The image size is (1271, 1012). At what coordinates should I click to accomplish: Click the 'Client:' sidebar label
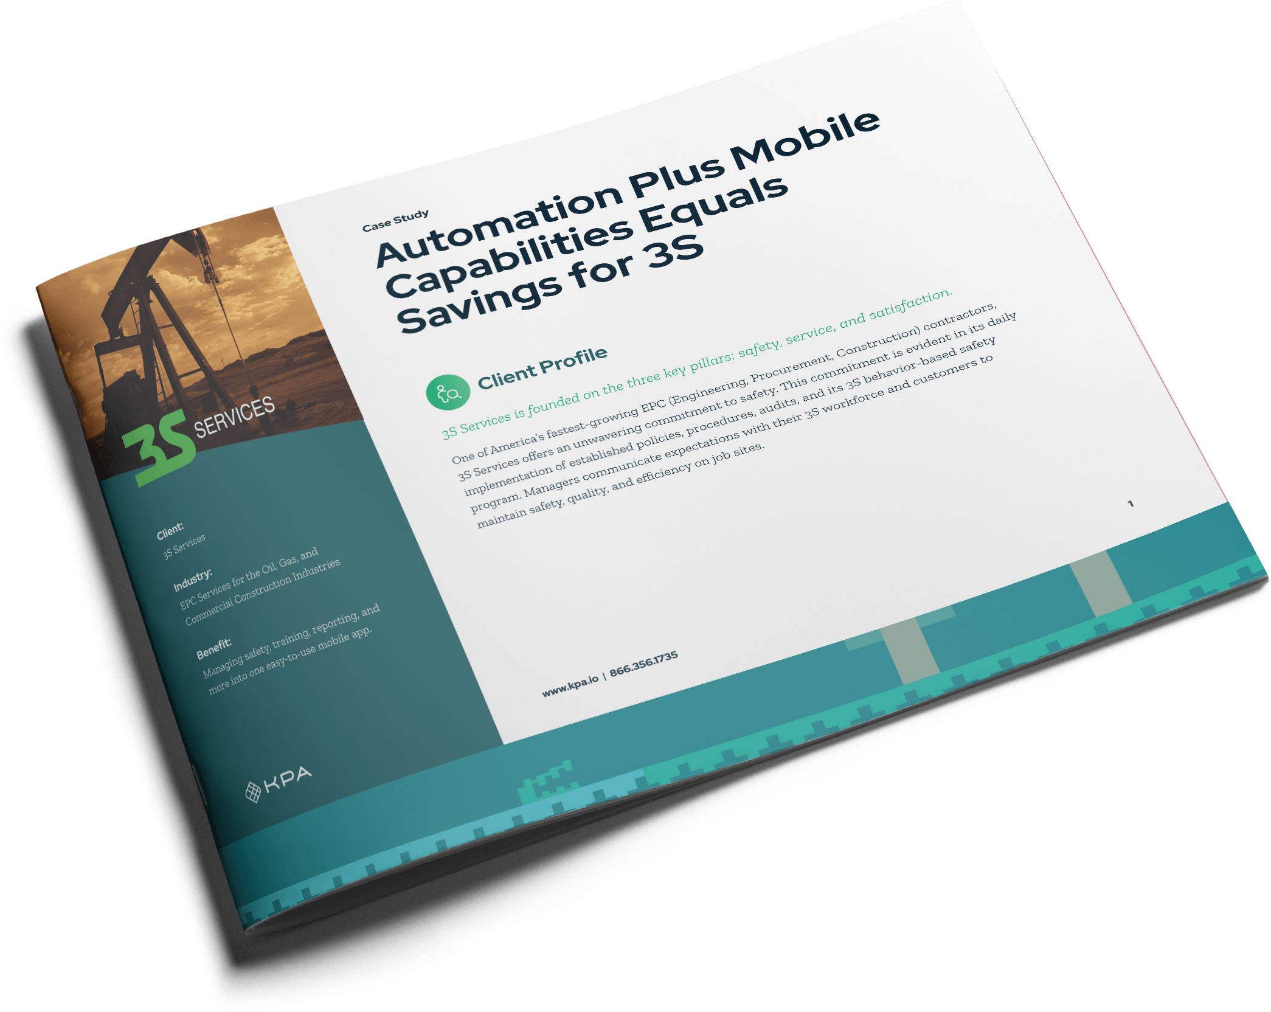170,530
